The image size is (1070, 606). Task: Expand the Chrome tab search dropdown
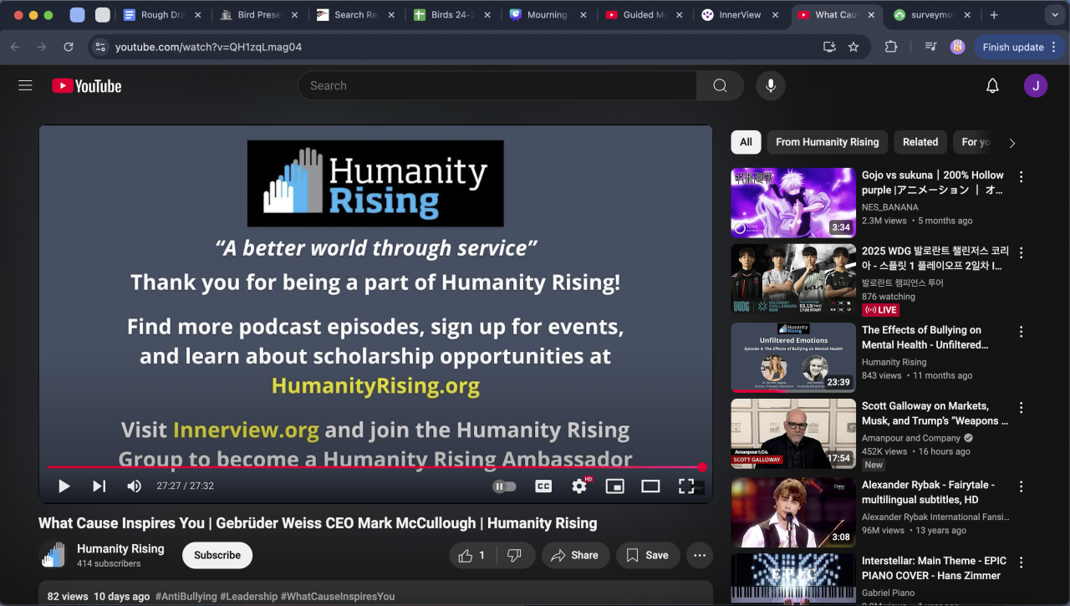click(1053, 15)
